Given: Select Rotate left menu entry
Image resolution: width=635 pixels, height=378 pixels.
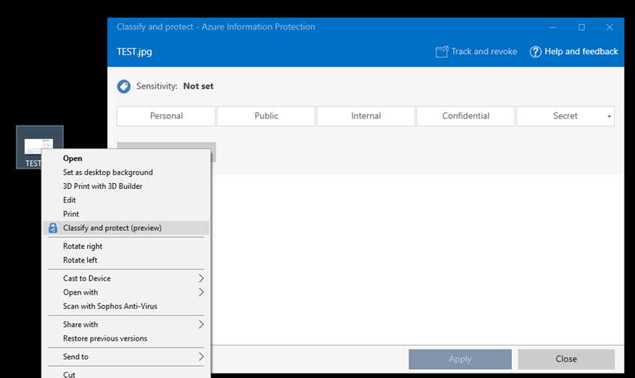Looking at the screenshot, I should (126, 260).
